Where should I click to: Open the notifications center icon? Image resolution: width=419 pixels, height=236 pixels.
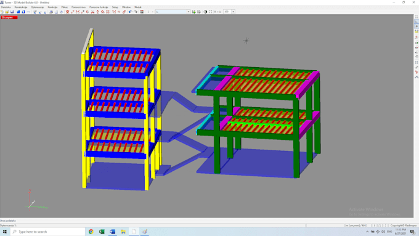[413, 232]
